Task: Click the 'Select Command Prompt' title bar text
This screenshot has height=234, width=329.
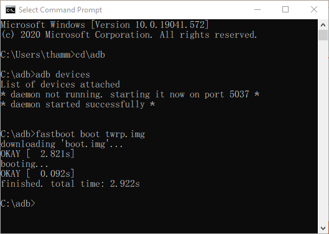Action: click(60, 10)
